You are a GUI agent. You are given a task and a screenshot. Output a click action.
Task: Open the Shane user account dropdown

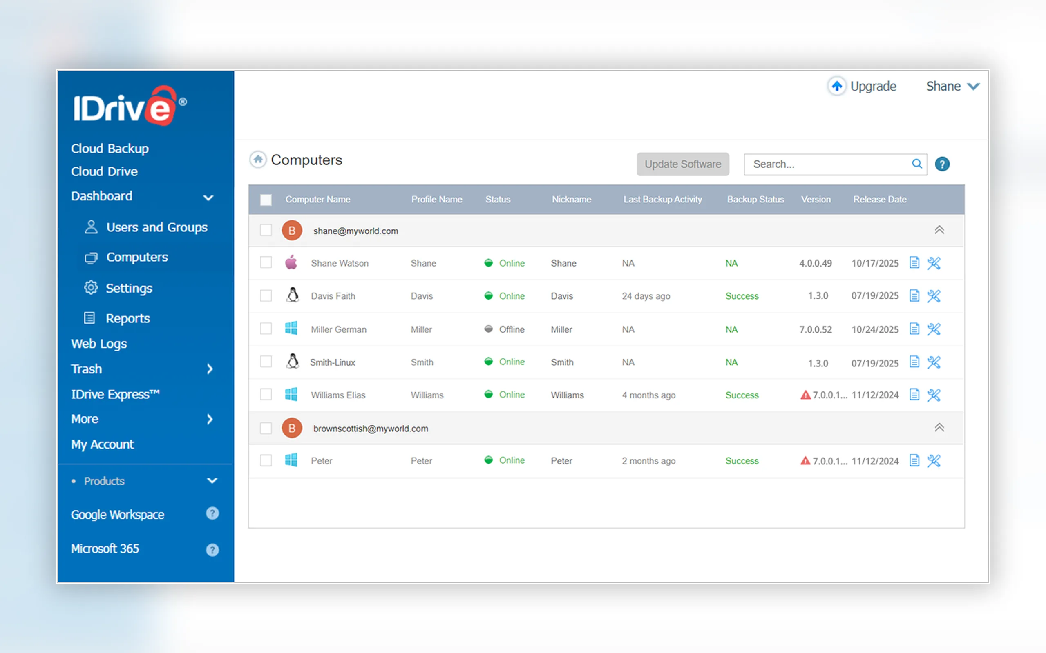pos(953,87)
